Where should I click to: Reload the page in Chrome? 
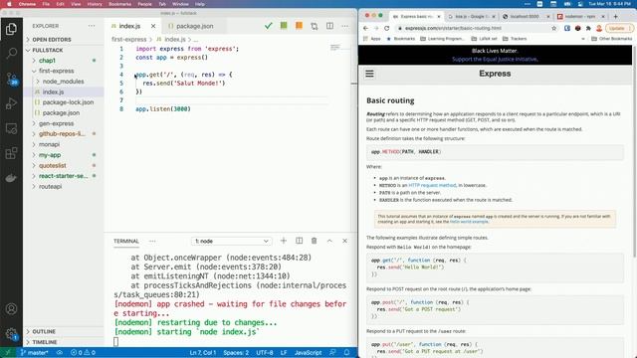(387, 29)
